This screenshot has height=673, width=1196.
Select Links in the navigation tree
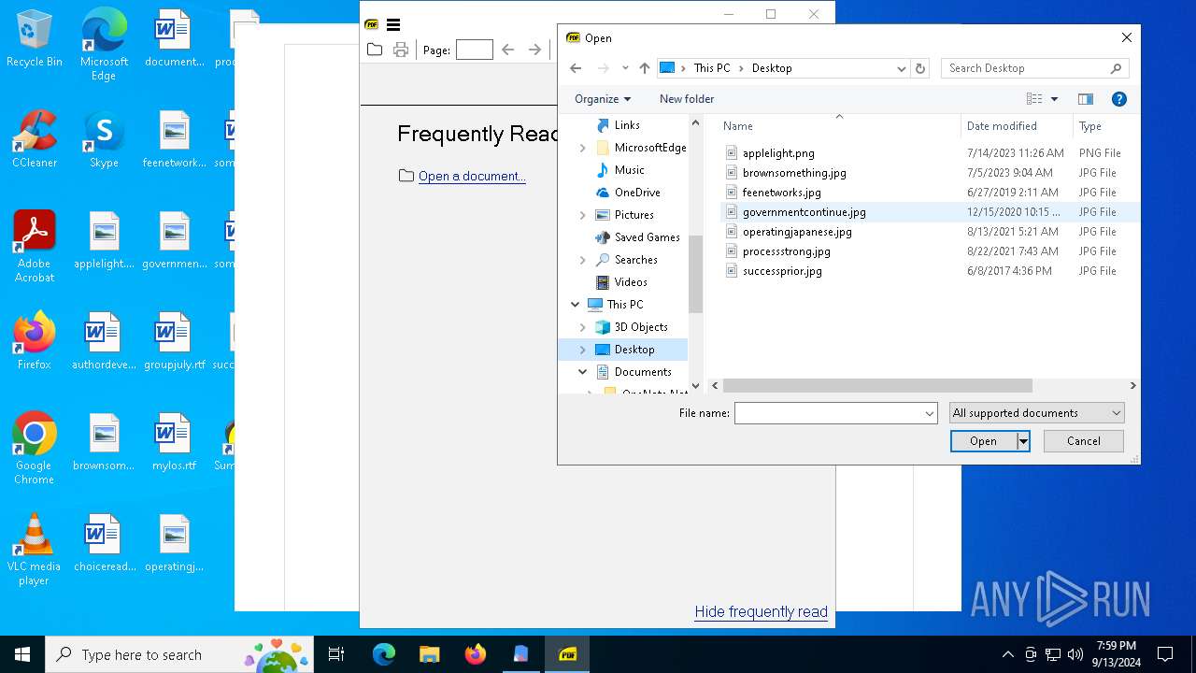[627, 125]
